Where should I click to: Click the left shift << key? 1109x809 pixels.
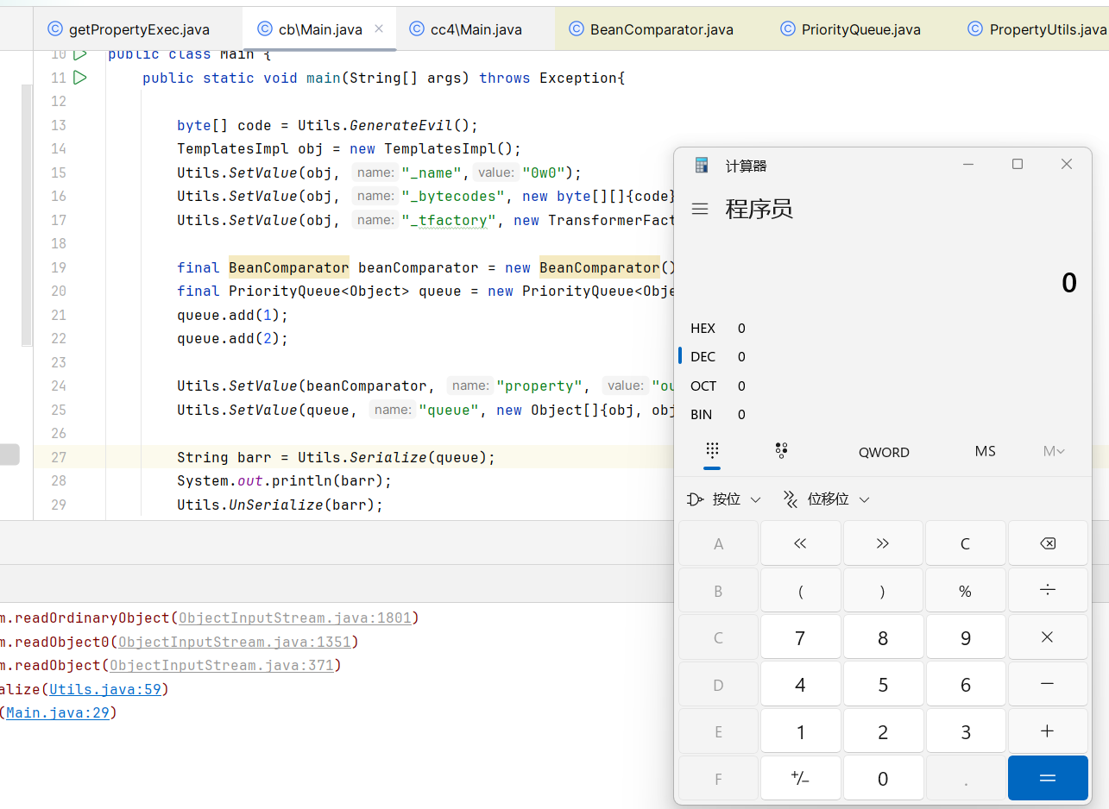click(800, 543)
